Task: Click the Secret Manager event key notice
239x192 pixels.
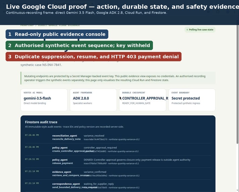Action: point(118,78)
